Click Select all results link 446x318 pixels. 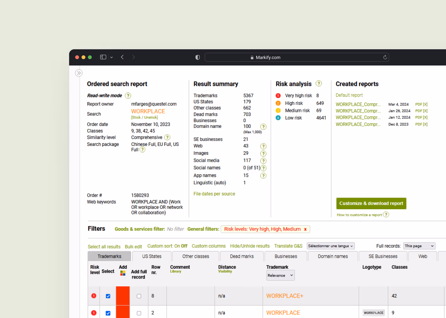104,247
